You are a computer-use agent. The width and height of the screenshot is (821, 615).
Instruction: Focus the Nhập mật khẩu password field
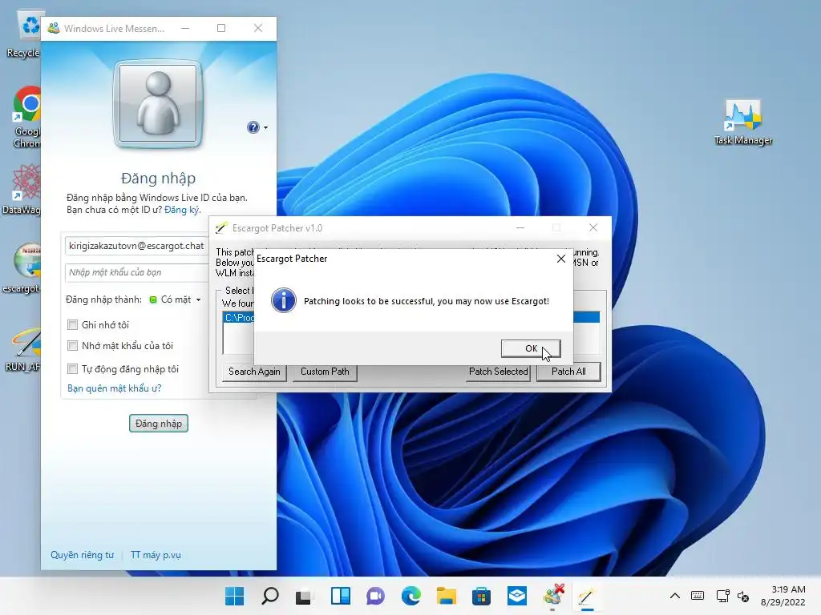coord(137,272)
